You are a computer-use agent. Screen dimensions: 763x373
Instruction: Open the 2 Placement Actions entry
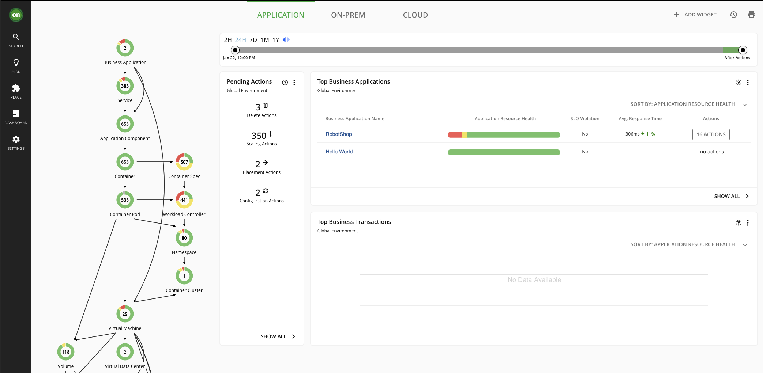[x=262, y=167]
